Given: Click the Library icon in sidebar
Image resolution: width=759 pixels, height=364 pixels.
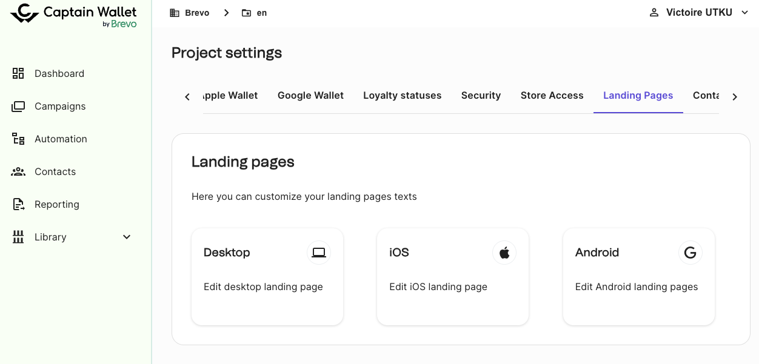Looking at the screenshot, I should 18,237.
